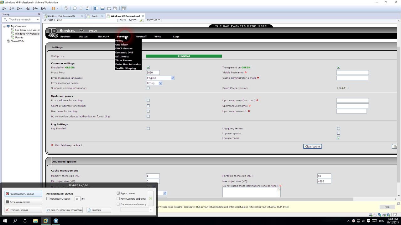The height and width of the screenshot is (225, 401).
Task: Toggle Enabled on GREEN checkbox
Action: click(x=148, y=67)
